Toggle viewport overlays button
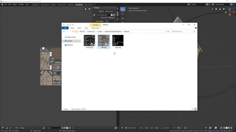The image size is (236, 132). (216, 128)
